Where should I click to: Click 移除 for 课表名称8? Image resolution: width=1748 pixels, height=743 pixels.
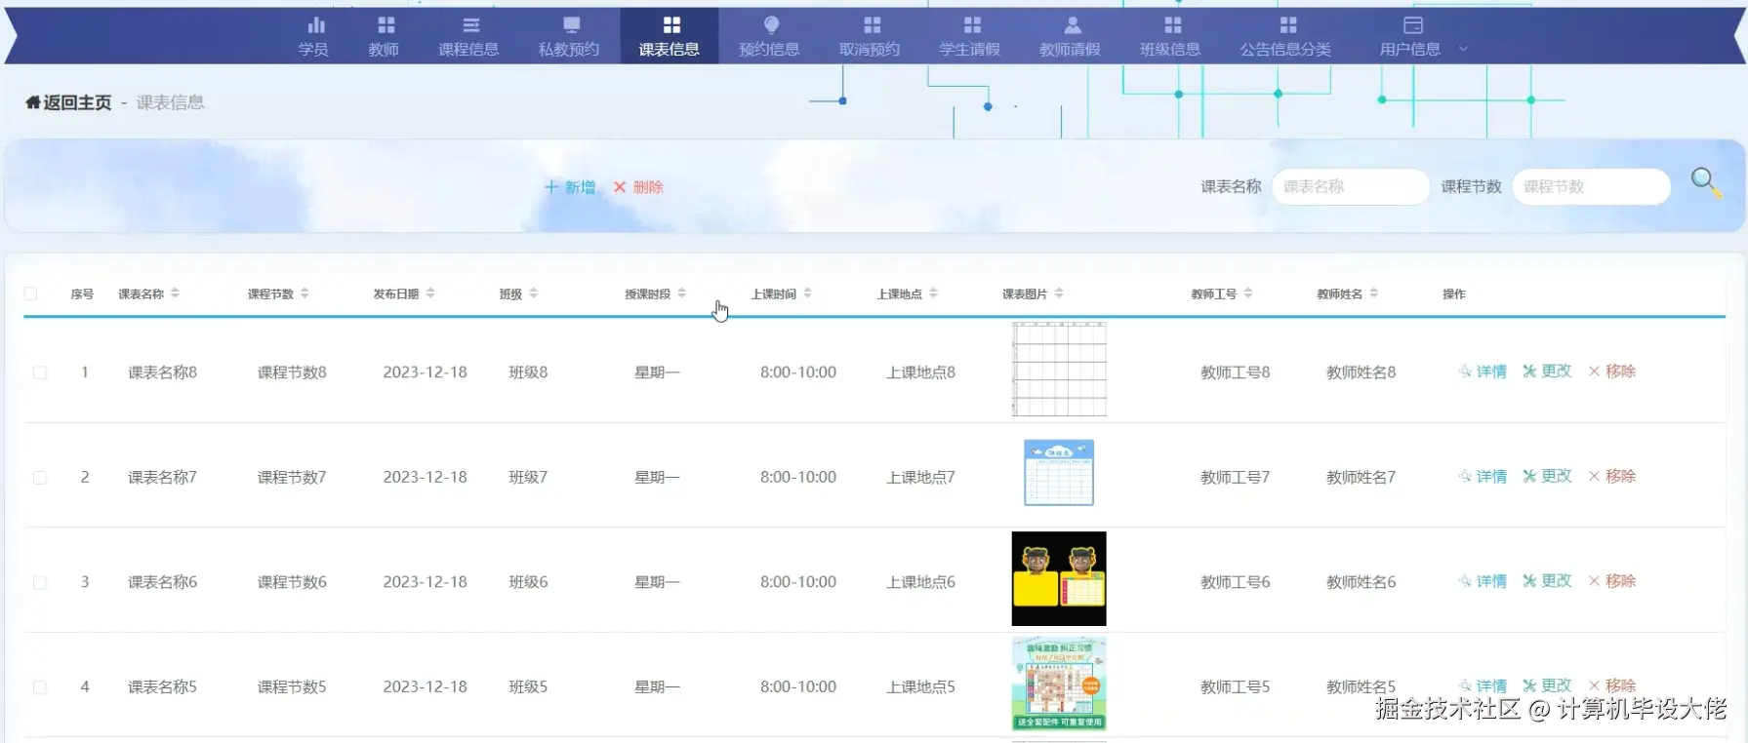[x=1611, y=371]
